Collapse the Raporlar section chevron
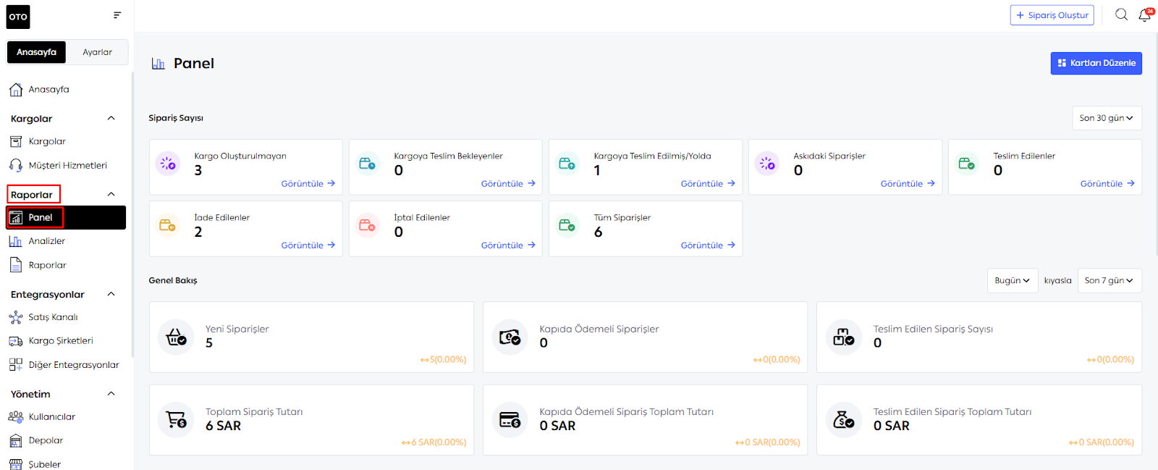The width and height of the screenshot is (1158, 470). point(111,194)
